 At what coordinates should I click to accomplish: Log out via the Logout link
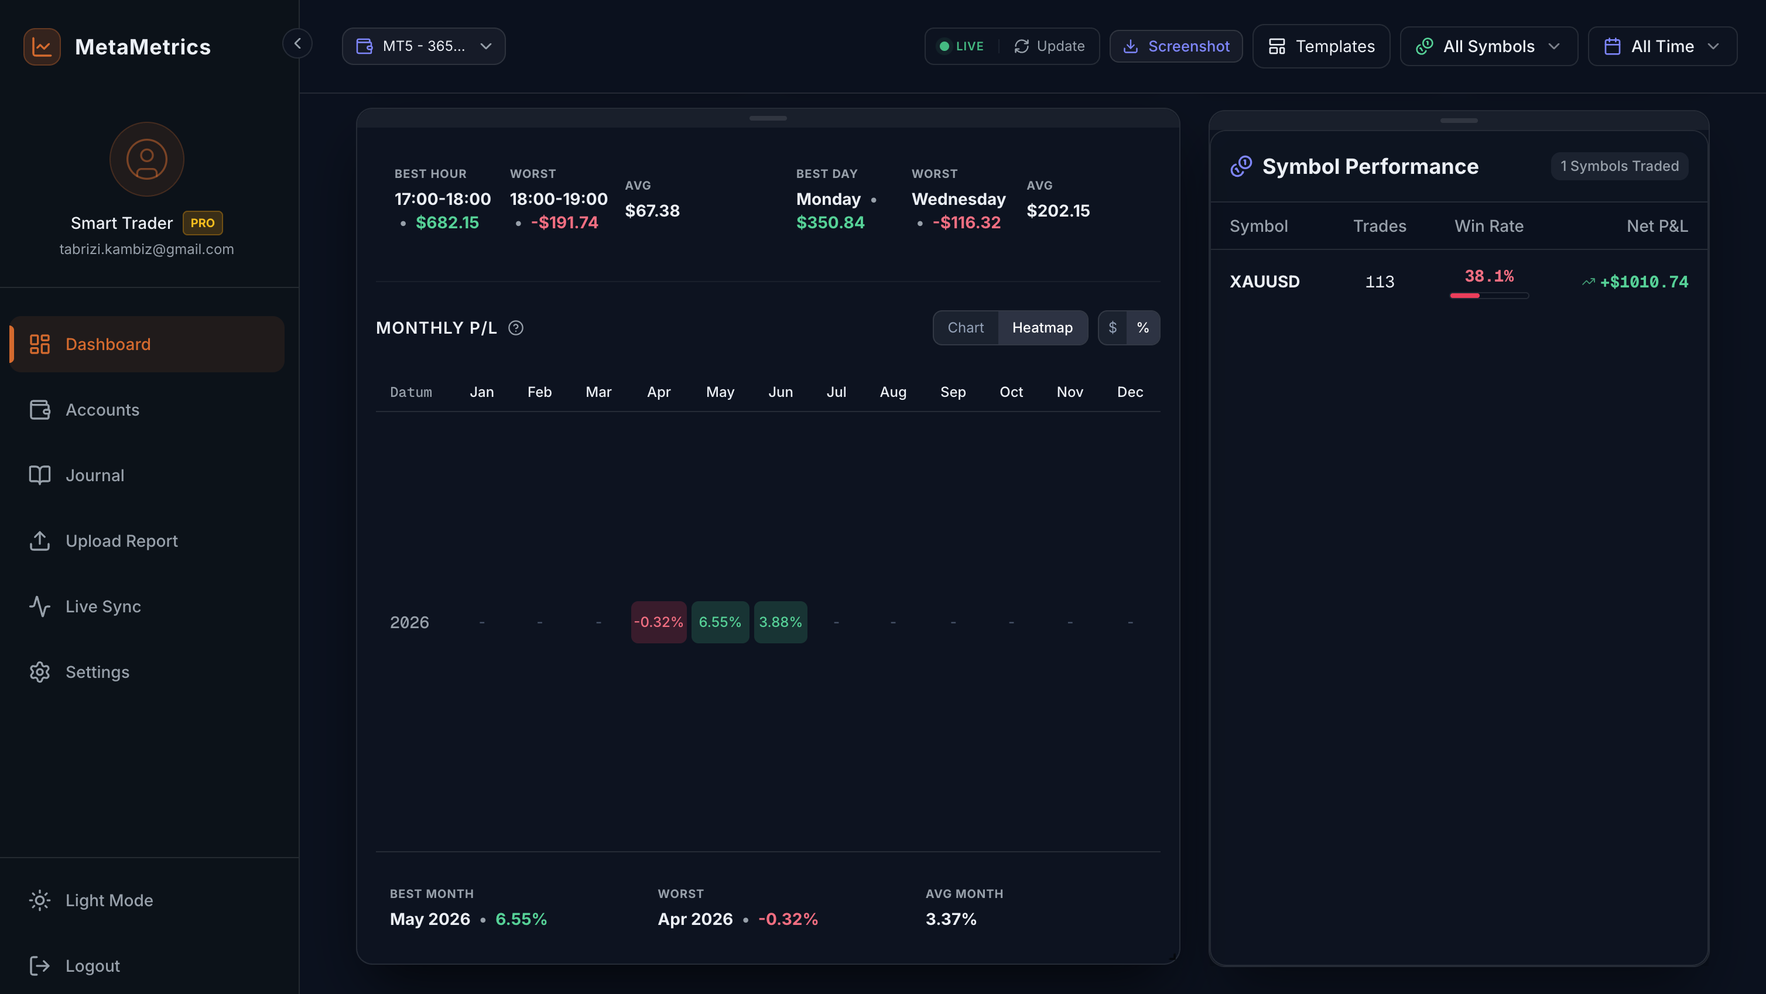[147, 965]
